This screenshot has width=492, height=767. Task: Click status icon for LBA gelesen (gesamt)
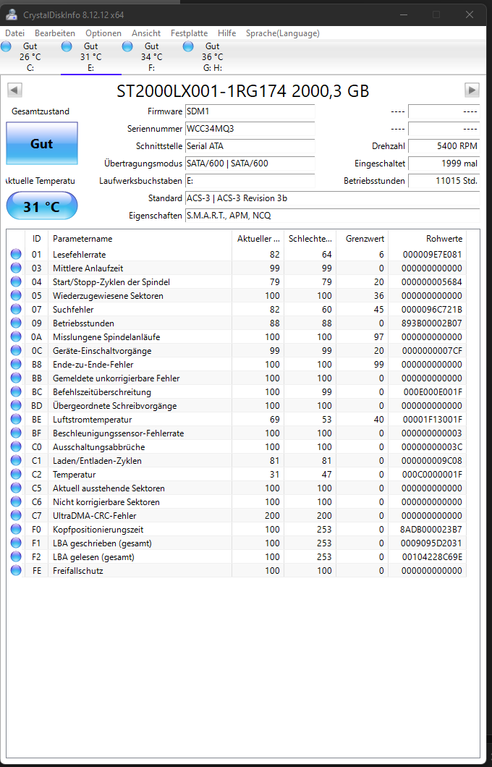point(16,556)
